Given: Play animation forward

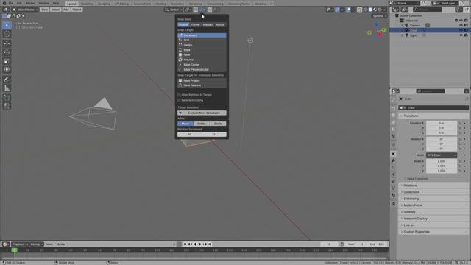Looking at the screenshot, I should pyautogui.click(x=199, y=244).
